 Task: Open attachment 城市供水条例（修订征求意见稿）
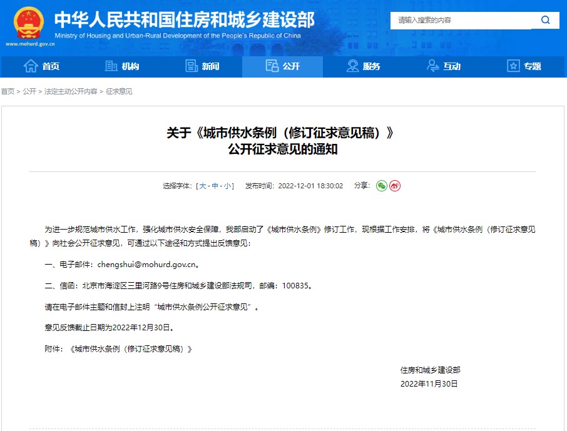click(x=131, y=349)
